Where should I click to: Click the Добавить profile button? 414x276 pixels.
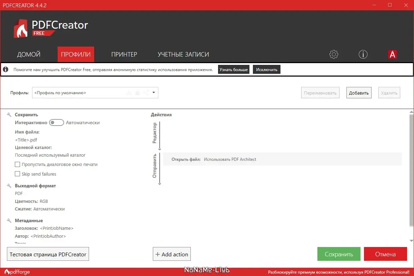(x=359, y=93)
